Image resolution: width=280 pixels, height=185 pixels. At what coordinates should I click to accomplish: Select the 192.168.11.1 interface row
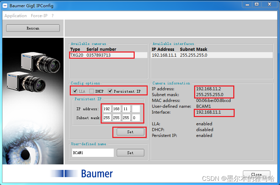212,55
